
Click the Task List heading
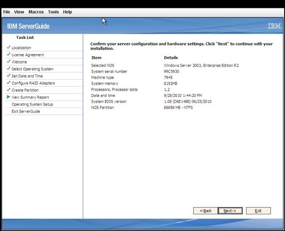pyautogui.click(x=25, y=37)
